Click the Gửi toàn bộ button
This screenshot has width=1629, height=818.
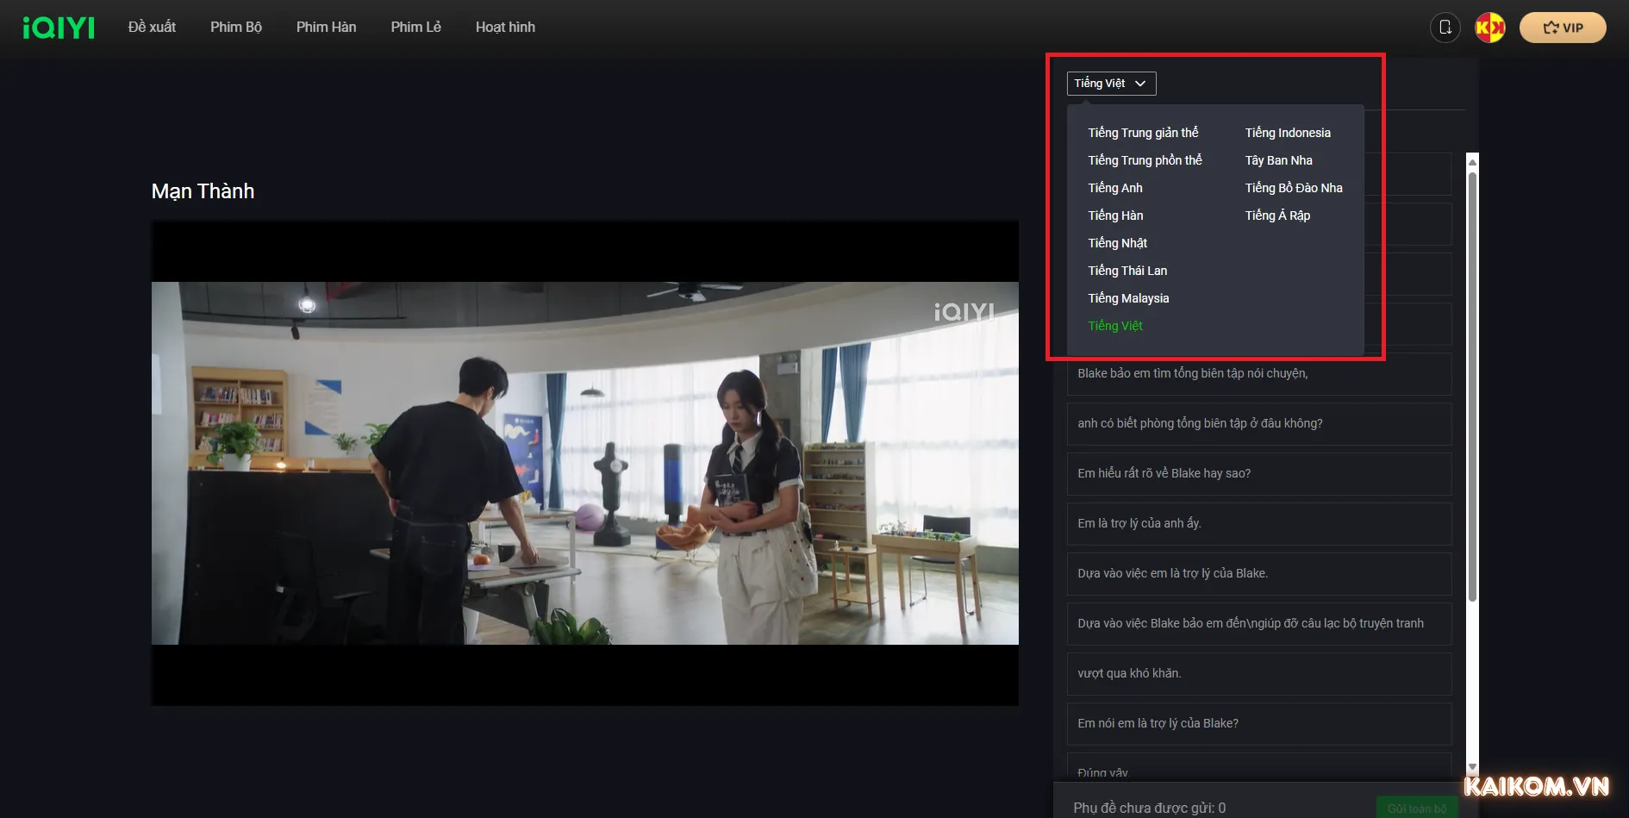(x=1416, y=808)
